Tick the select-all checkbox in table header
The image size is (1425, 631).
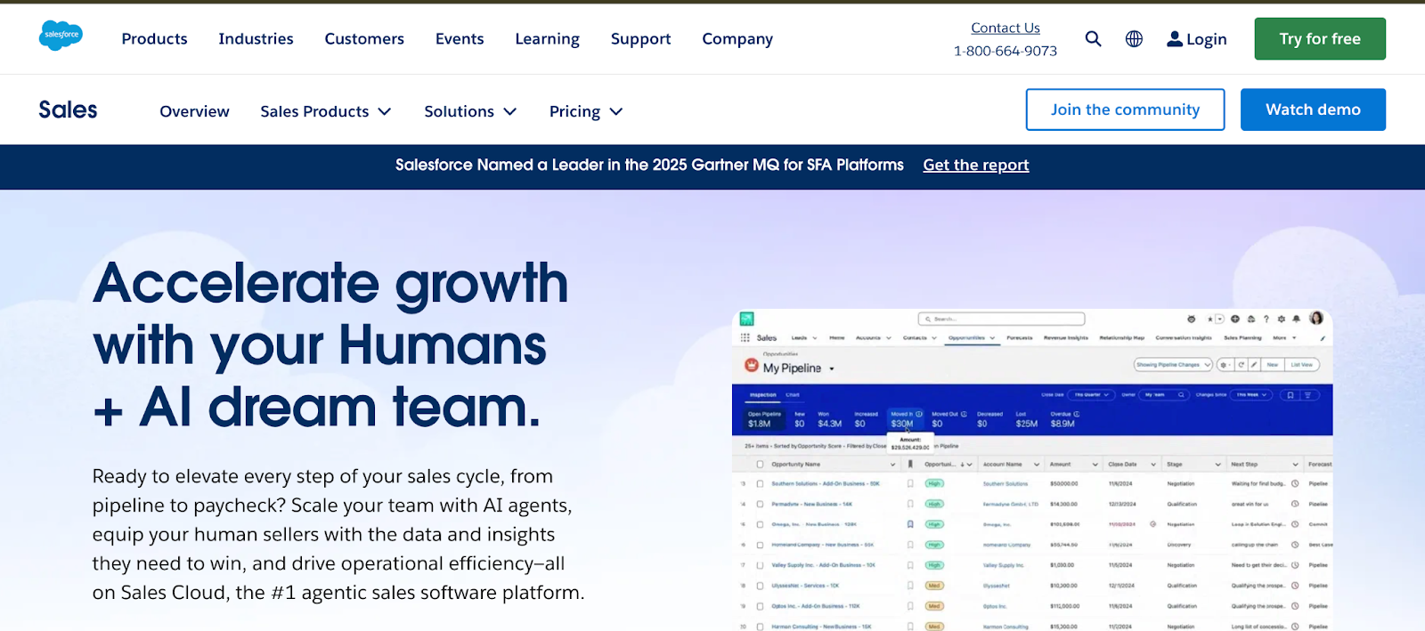tap(760, 465)
